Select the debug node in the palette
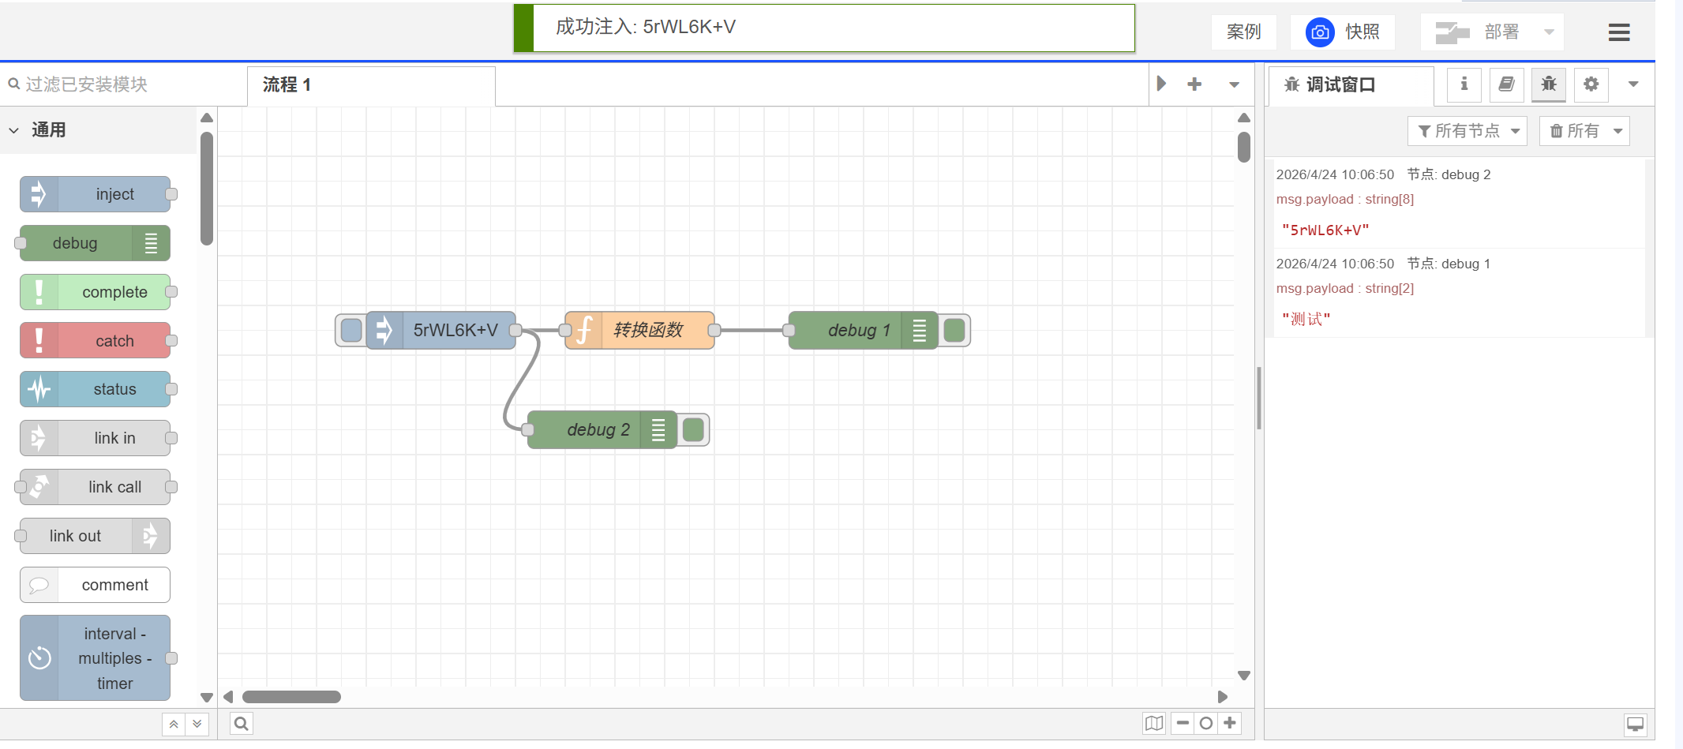 pos(95,243)
